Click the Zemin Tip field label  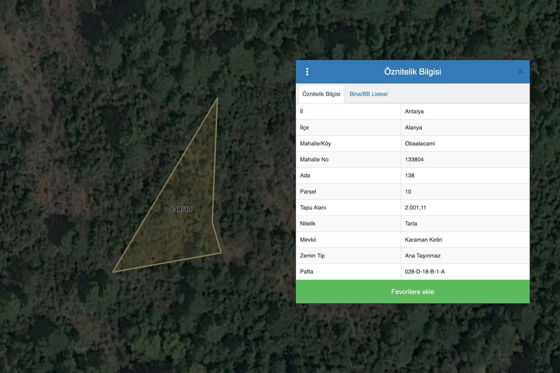312,256
